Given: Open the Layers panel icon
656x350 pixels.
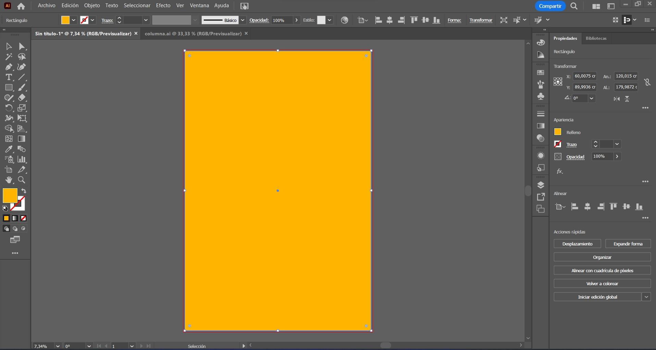Looking at the screenshot, I should click(541, 185).
